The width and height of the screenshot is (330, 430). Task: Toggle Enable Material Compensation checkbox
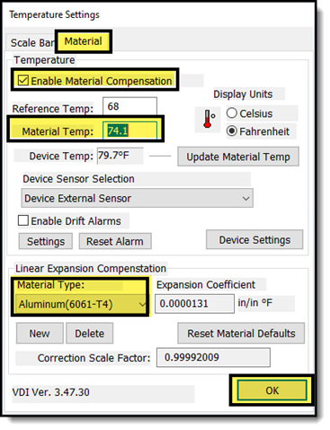(23, 80)
